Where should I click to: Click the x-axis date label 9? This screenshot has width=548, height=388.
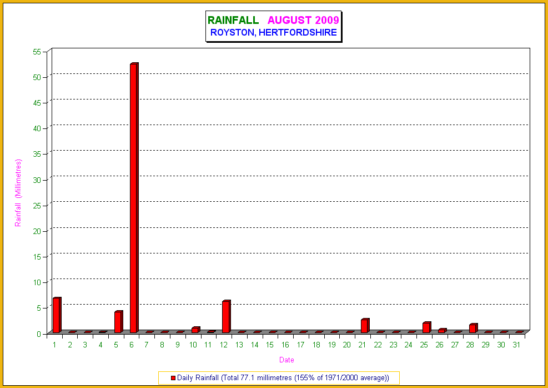178,345
